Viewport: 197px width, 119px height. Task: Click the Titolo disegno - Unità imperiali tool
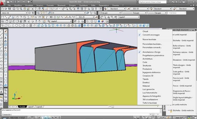pos(182,66)
